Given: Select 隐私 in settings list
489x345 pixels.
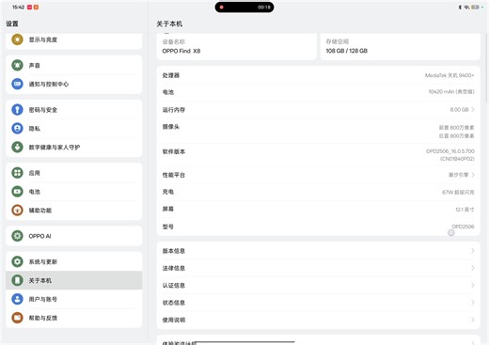Looking at the screenshot, I should (x=74, y=129).
